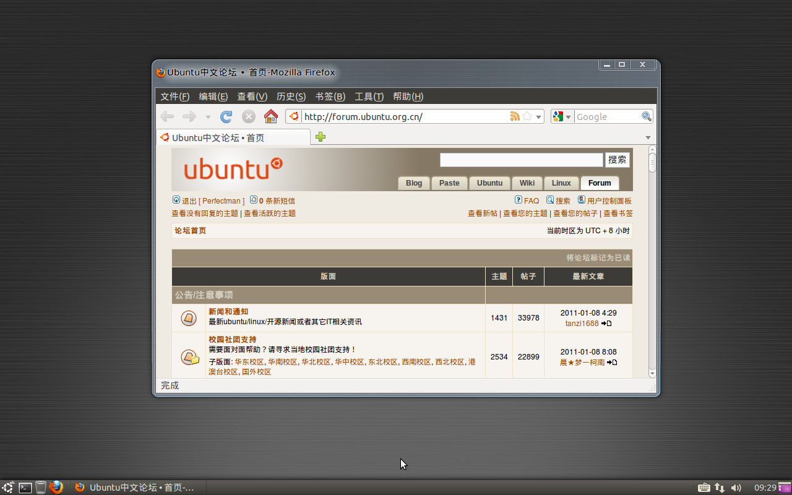Reload the current page
792x495 pixels.
tap(226, 116)
